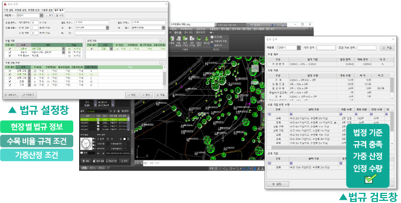Switch to the Layout2 tab in AutoCAD
The height and width of the screenshot is (203, 401).
coord(101,168)
